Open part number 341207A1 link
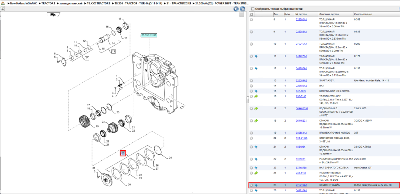 [301, 56]
